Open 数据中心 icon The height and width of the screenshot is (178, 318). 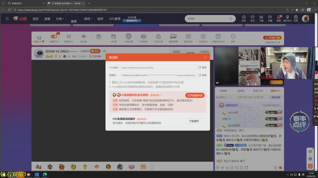tap(69, 38)
